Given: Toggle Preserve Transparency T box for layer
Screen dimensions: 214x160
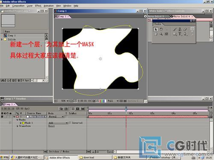Looking at the screenshot, I should [x=66, y=116].
